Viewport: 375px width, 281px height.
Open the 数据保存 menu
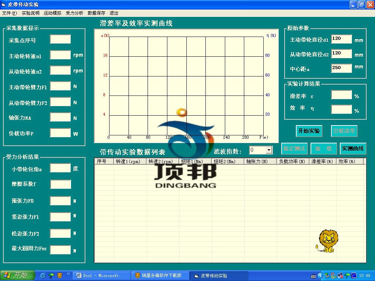point(96,13)
